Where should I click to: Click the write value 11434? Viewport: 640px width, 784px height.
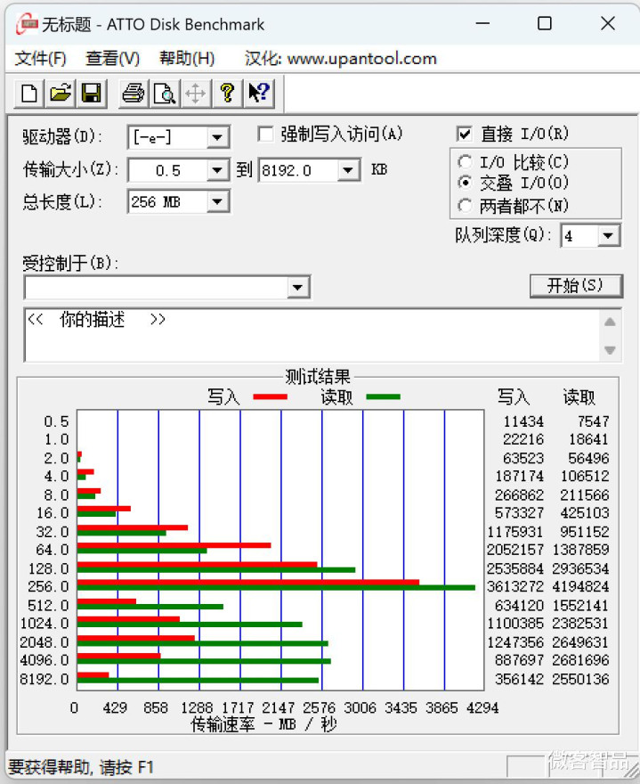pyautogui.click(x=523, y=421)
